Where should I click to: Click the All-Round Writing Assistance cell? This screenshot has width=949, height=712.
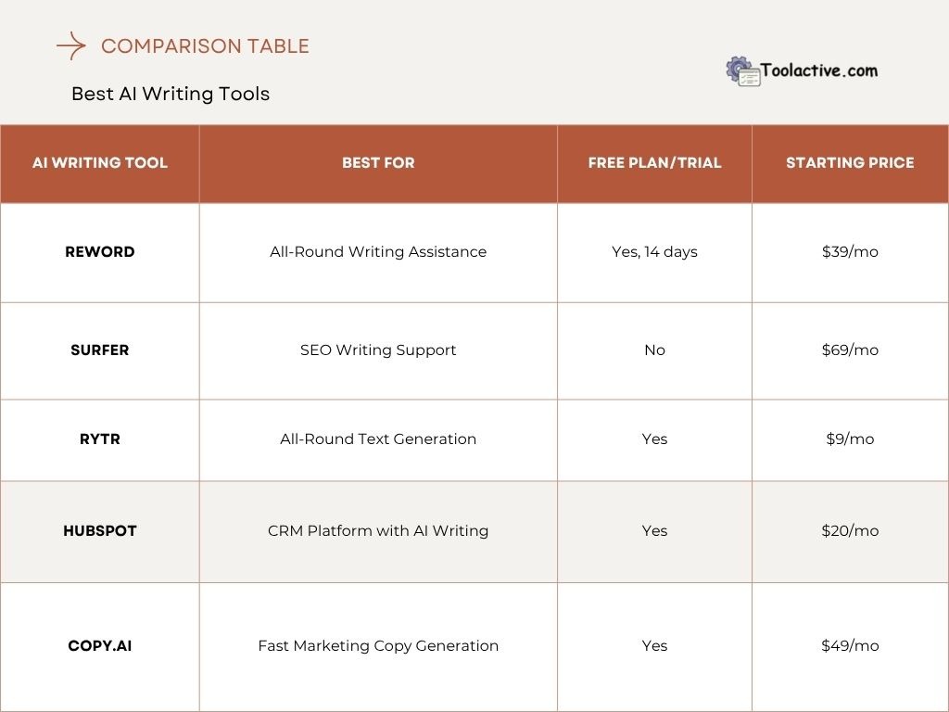[378, 252]
